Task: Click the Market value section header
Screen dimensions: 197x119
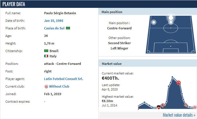Action: pyautogui.click(x=148, y=64)
